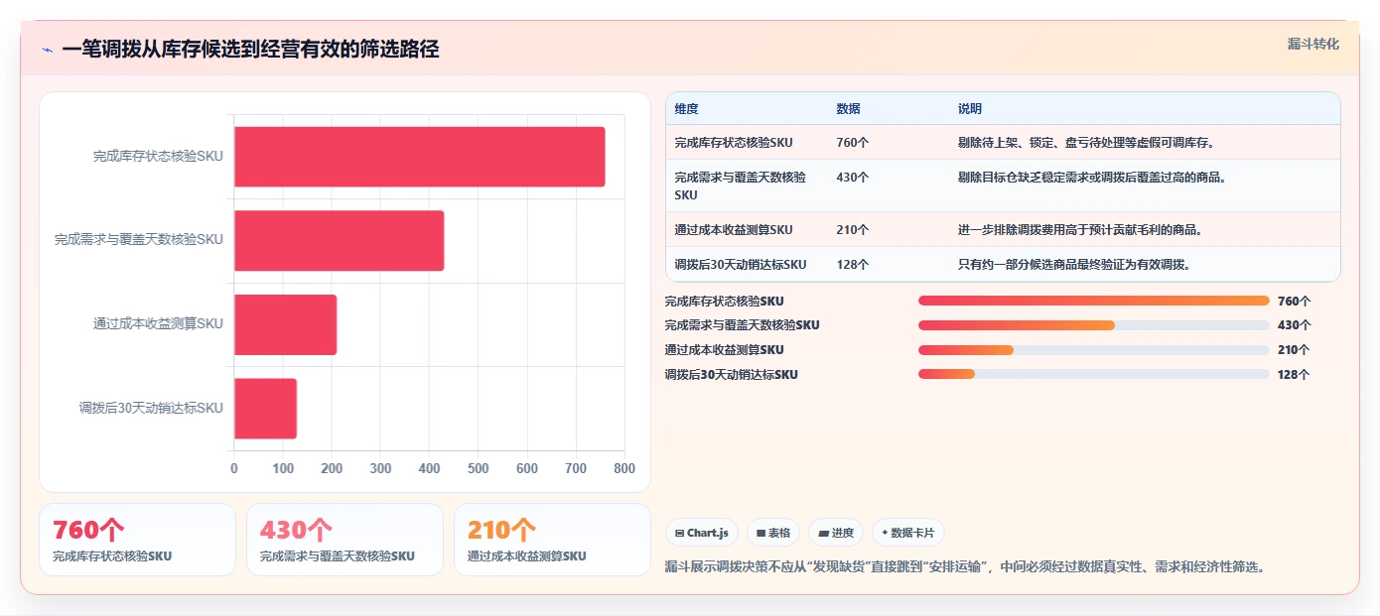The height and width of the screenshot is (616, 1380).
Task: Click the footer note starting 漏斗展示调拨决策
Action: (965, 567)
